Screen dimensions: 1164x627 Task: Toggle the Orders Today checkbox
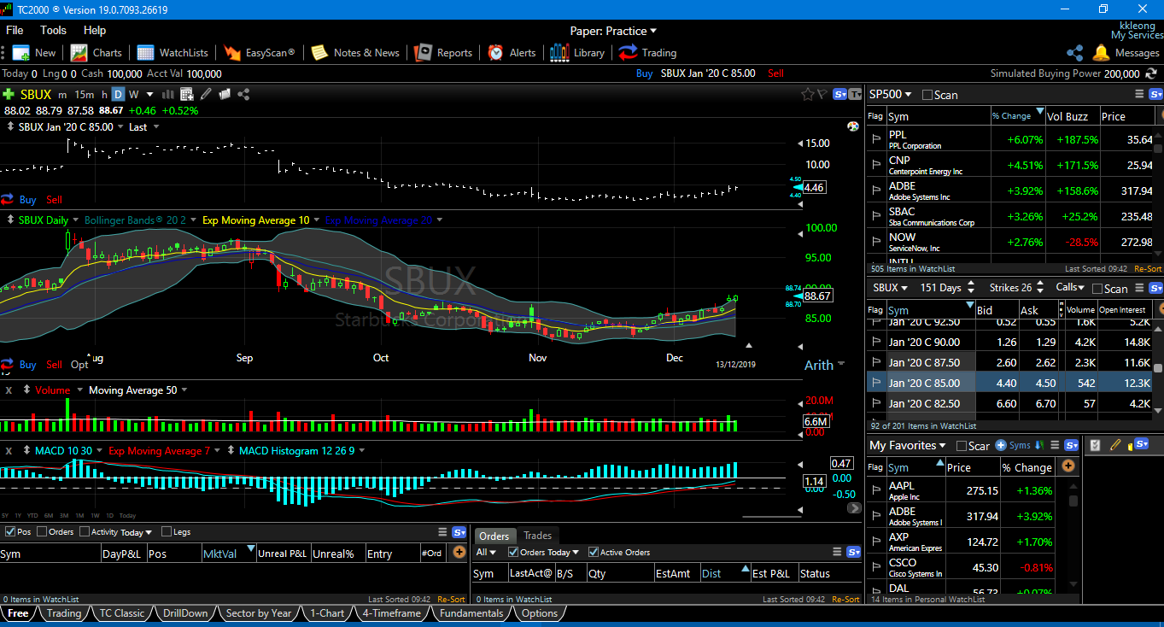[513, 552]
